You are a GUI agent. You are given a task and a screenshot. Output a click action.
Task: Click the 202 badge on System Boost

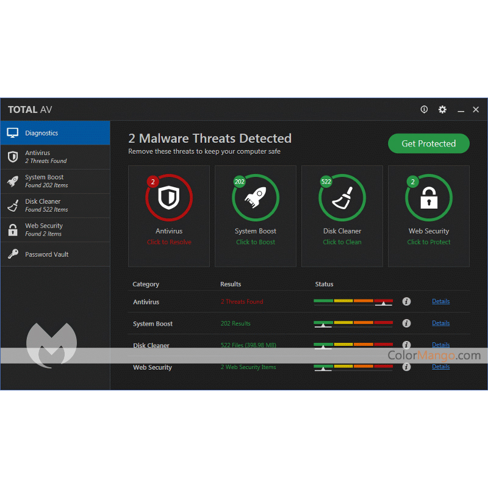click(239, 182)
